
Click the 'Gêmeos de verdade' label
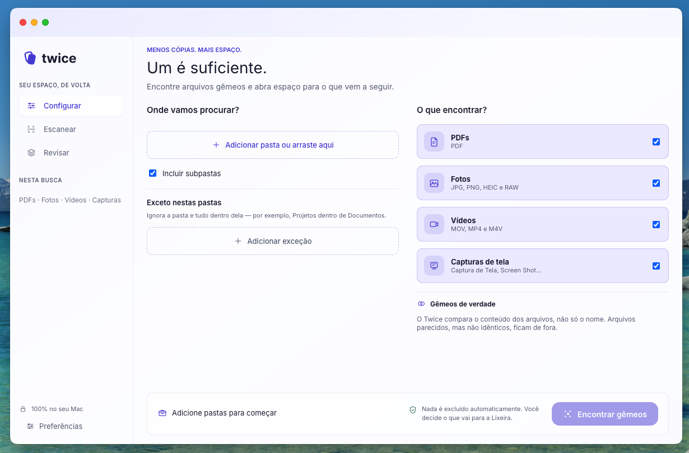(x=463, y=304)
